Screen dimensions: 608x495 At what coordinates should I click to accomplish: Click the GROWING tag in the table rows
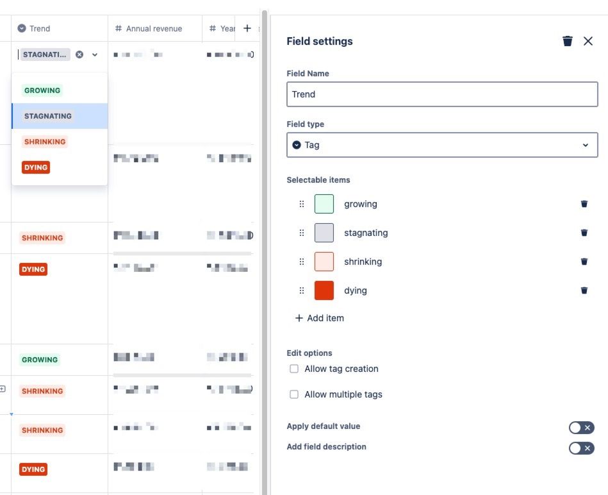point(40,360)
